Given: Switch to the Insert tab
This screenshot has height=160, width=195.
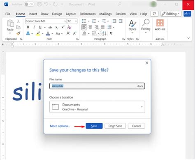Looking at the screenshot, I should [x=33, y=14].
